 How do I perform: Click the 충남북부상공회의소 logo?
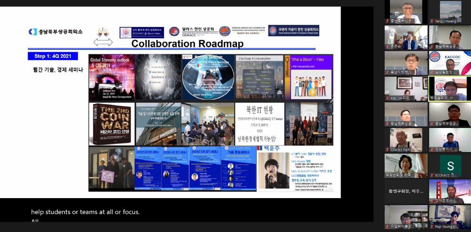(x=55, y=32)
